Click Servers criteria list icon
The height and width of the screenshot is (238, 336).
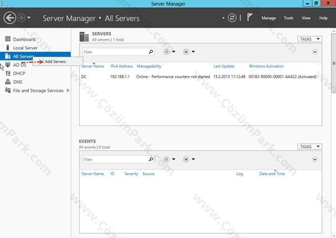point(166,52)
